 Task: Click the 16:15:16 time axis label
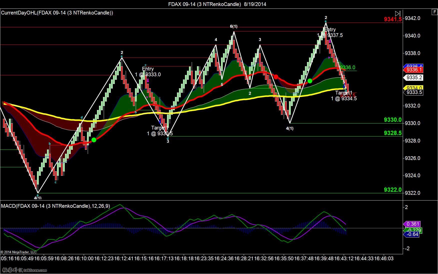coord(144,258)
